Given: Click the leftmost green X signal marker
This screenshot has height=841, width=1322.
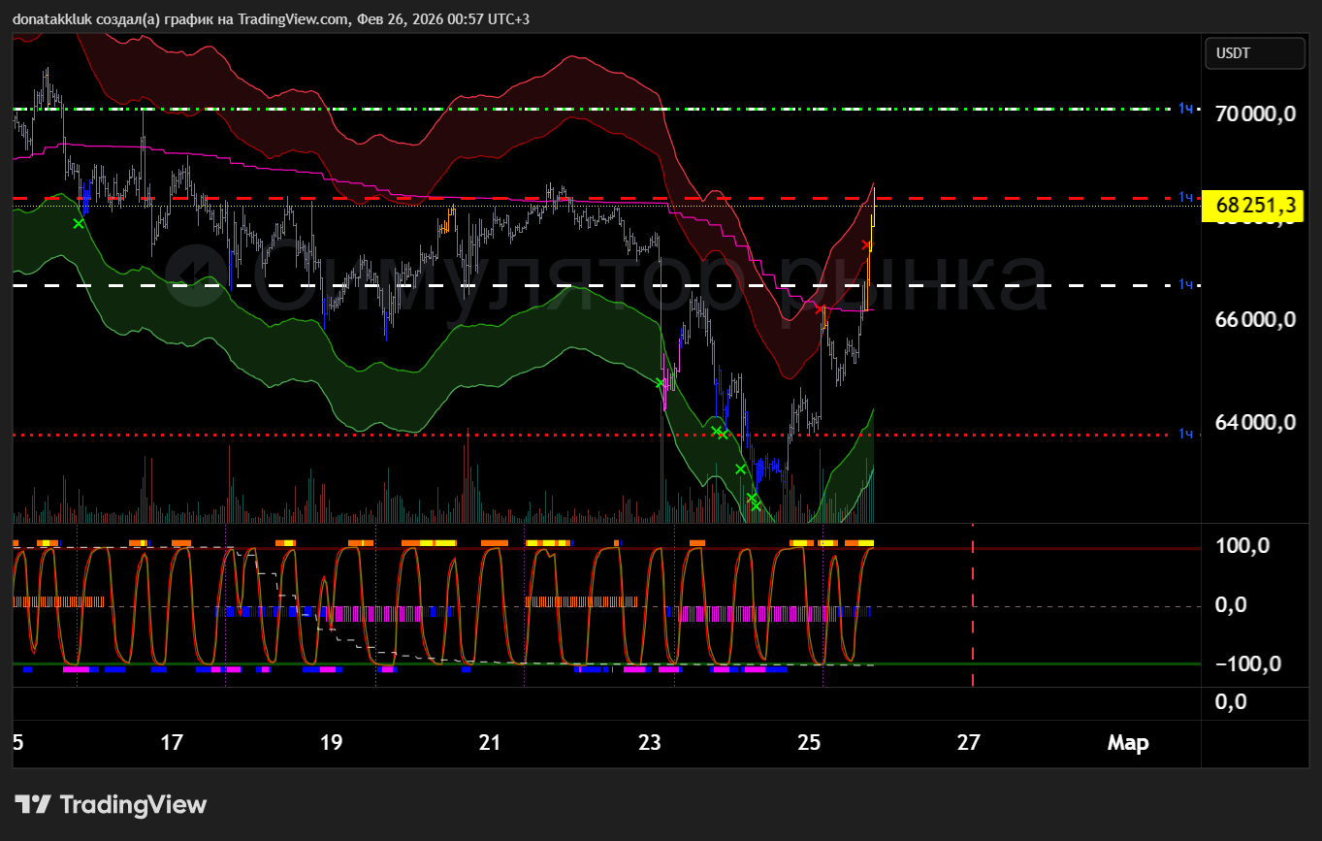Looking at the screenshot, I should [x=79, y=224].
